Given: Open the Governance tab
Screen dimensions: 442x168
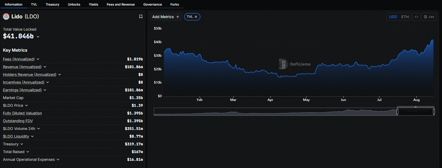Looking at the screenshot, I should (x=153, y=5).
